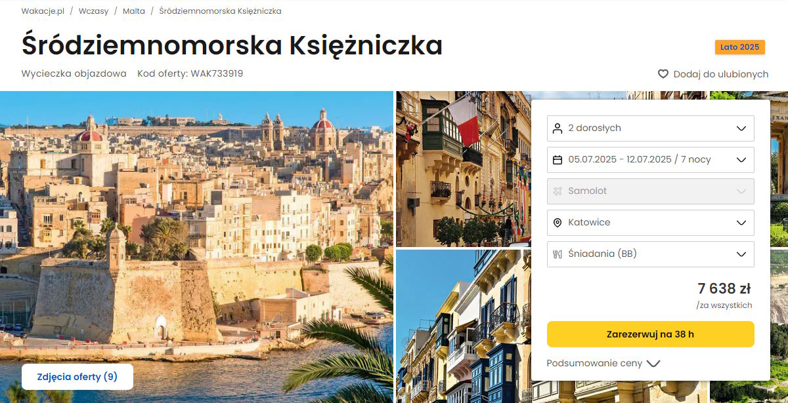Click Zarezerwuj na 38 h button
788x403 pixels.
pos(650,334)
